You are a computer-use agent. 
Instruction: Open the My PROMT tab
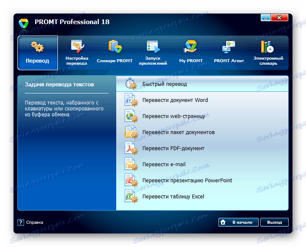point(191,52)
